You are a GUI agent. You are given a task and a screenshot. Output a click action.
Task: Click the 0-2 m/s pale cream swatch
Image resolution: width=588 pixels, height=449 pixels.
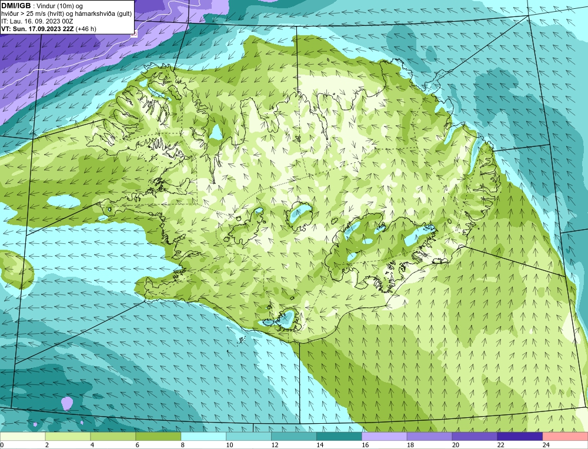(22, 437)
